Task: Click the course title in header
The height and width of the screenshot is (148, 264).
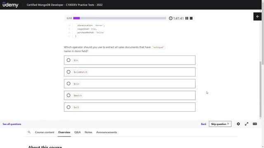Action: pyautogui.click(x=64, y=5)
